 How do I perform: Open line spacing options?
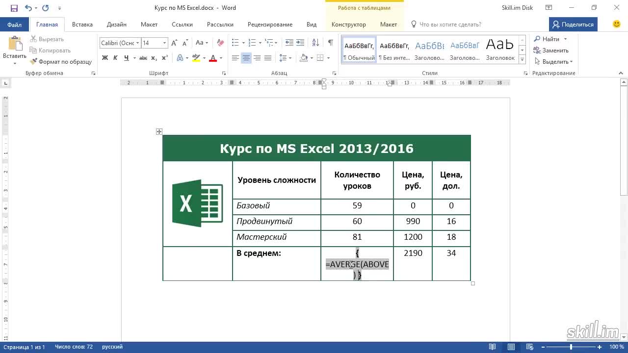(x=285, y=58)
